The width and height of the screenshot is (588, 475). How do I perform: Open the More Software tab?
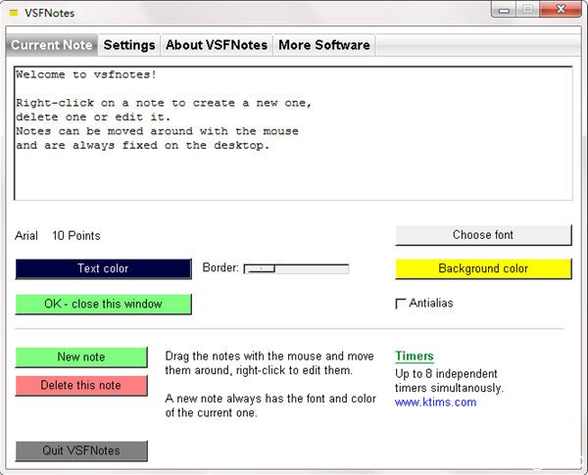point(324,45)
